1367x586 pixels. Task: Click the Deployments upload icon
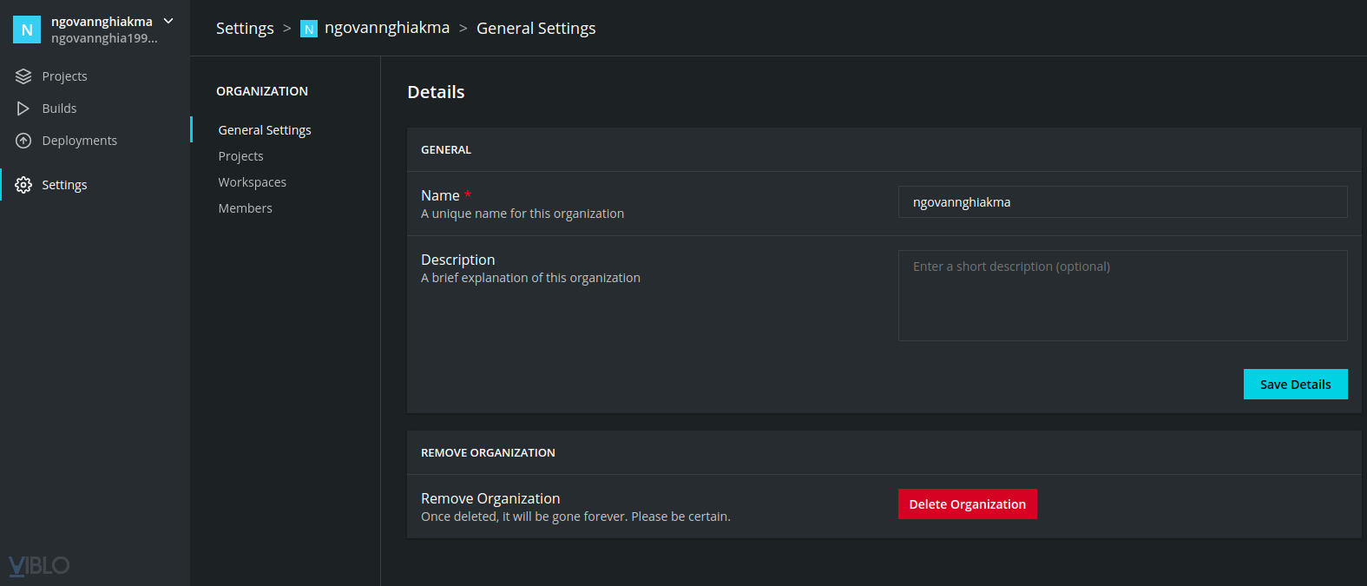tap(23, 141)
